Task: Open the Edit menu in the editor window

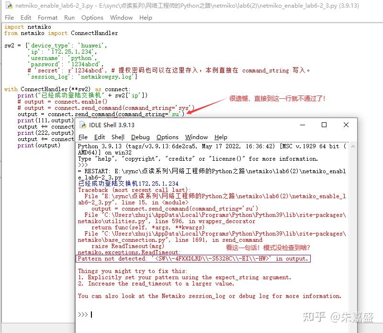Action: click(x=26, y=17)
